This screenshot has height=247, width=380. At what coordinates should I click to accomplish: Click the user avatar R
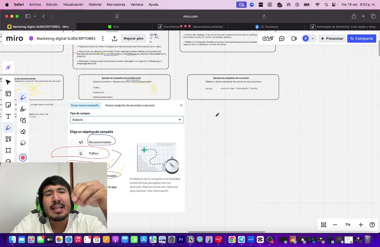pos(306,38)
